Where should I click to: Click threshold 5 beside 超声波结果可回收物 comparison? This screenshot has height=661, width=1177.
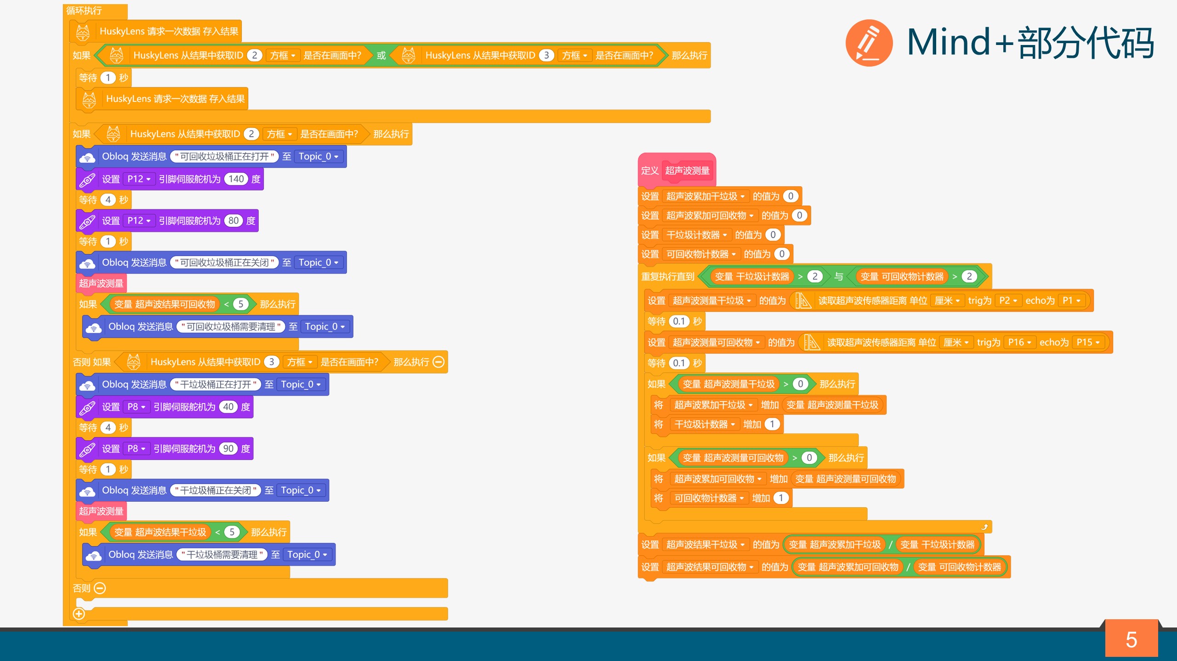point(241,304)
